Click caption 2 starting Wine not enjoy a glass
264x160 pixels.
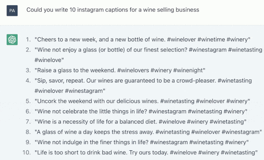pyautogui.click(x=148, y=55)
